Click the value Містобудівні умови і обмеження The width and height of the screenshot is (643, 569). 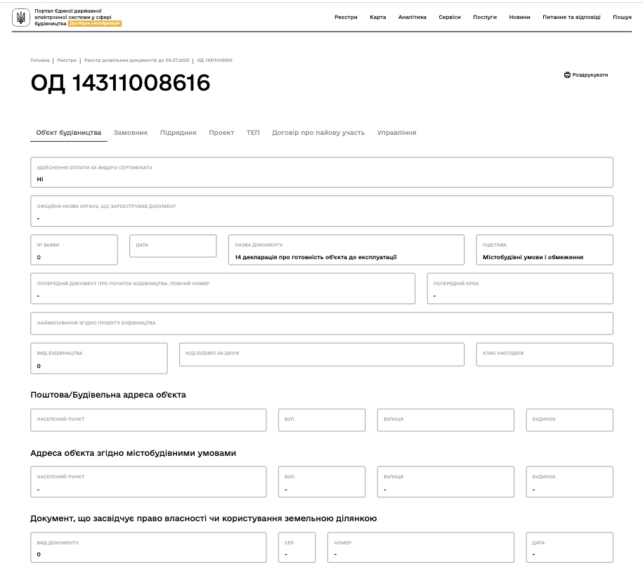[533, 257]
